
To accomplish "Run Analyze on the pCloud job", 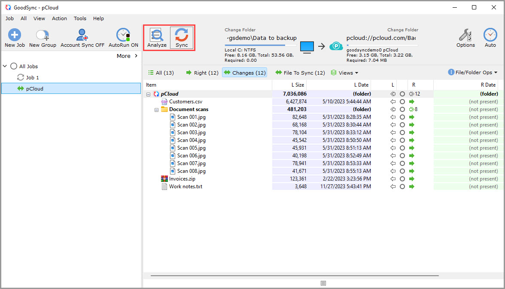I will pyautogui.click(x=157, y=38).
